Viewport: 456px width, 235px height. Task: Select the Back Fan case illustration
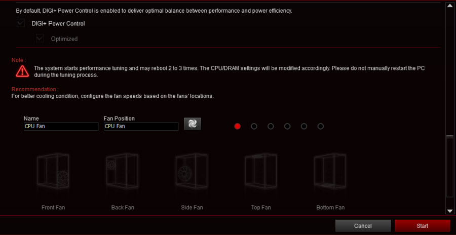(123, 172)
